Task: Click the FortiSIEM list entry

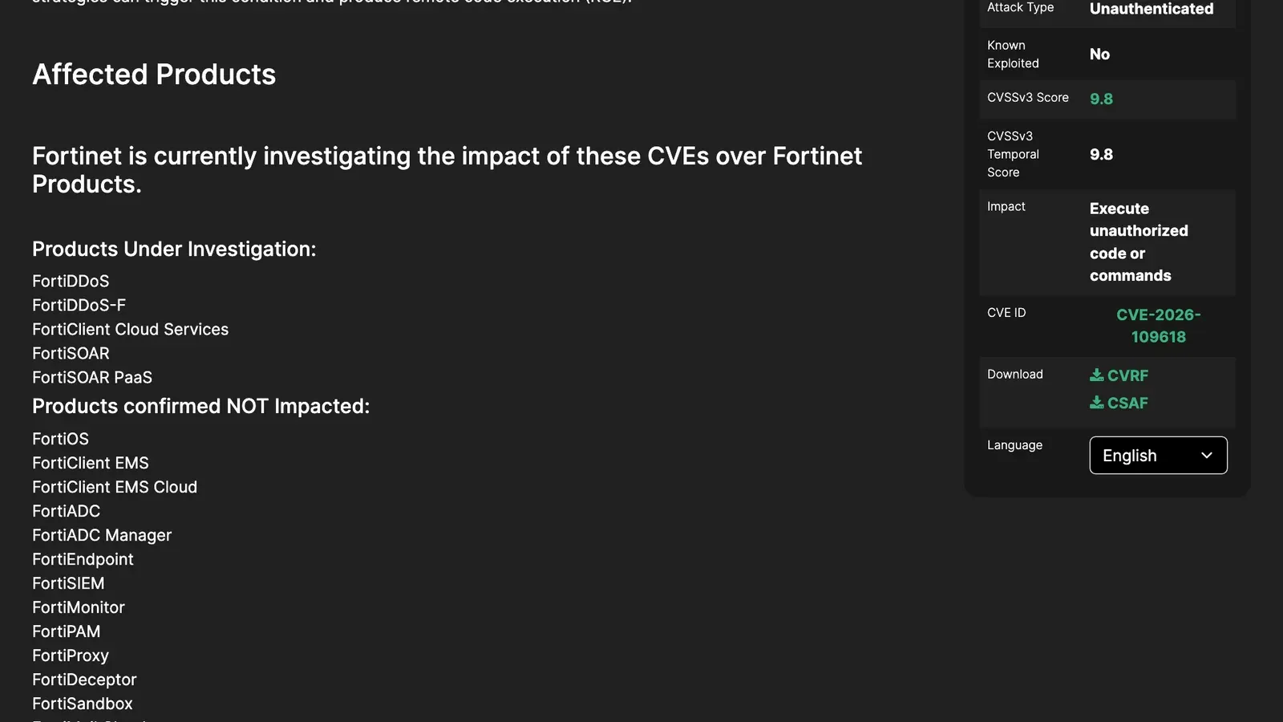Action: (x=68, y=583)
